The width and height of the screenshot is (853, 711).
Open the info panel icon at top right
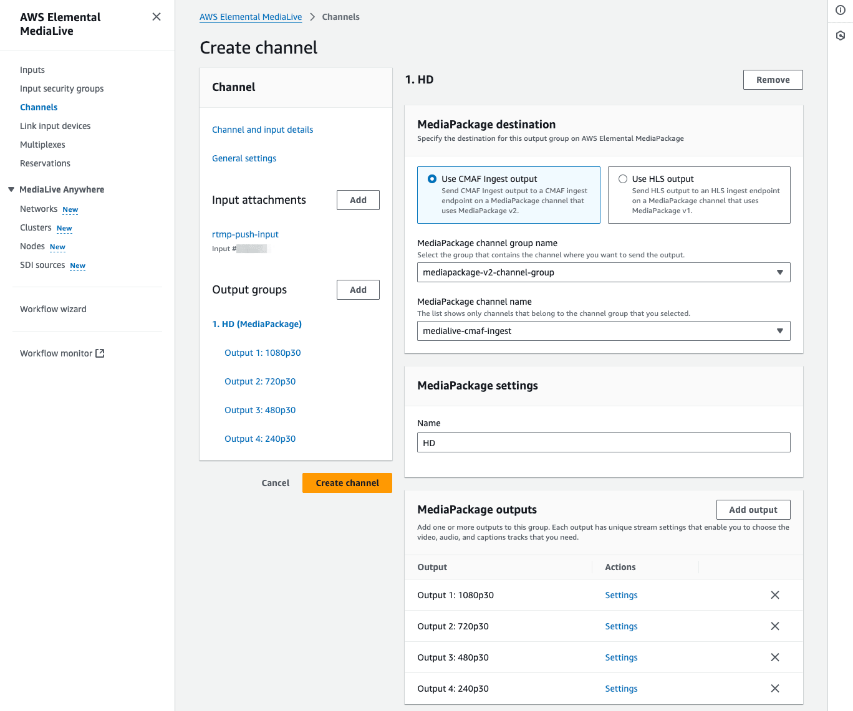[841, 10]
